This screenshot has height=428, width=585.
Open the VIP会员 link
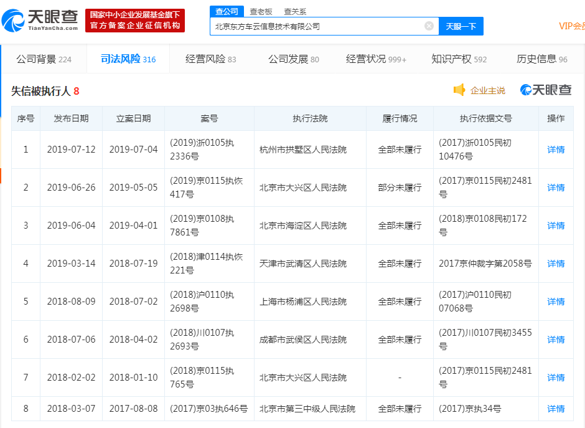[x=571, y=26]
